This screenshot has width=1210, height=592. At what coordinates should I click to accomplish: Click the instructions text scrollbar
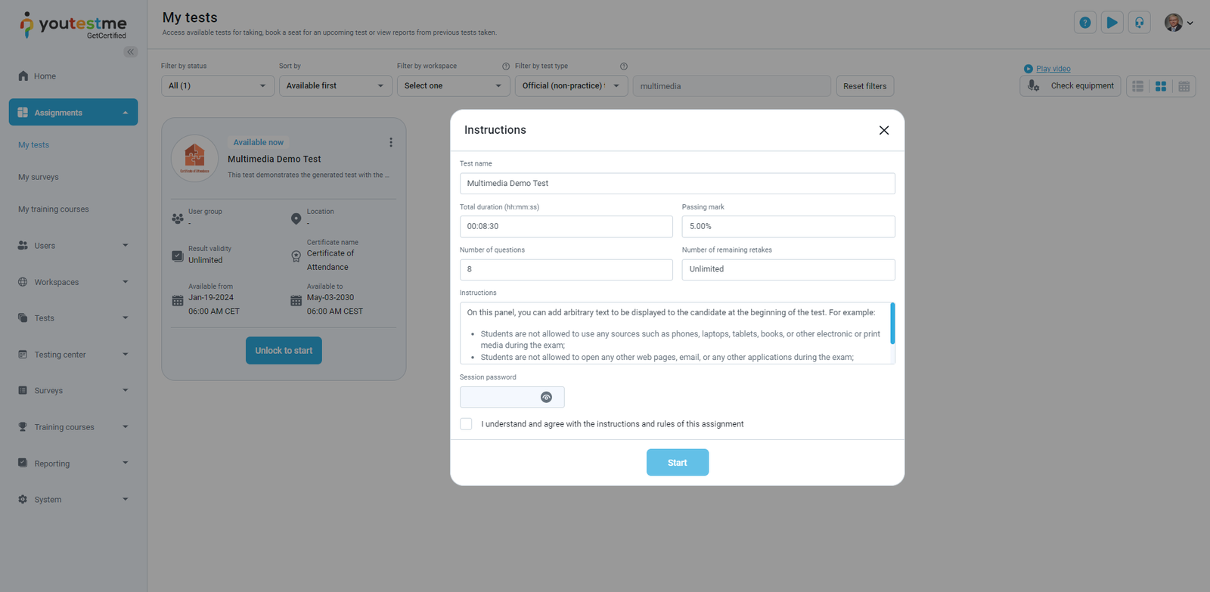tap(892, 324)
